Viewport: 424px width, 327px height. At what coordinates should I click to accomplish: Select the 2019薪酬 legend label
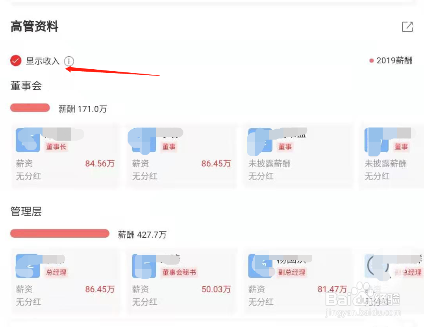click(394, 61)
